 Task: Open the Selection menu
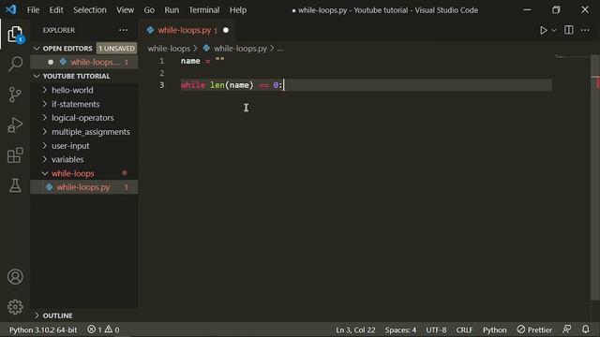(x=90, y=10)
